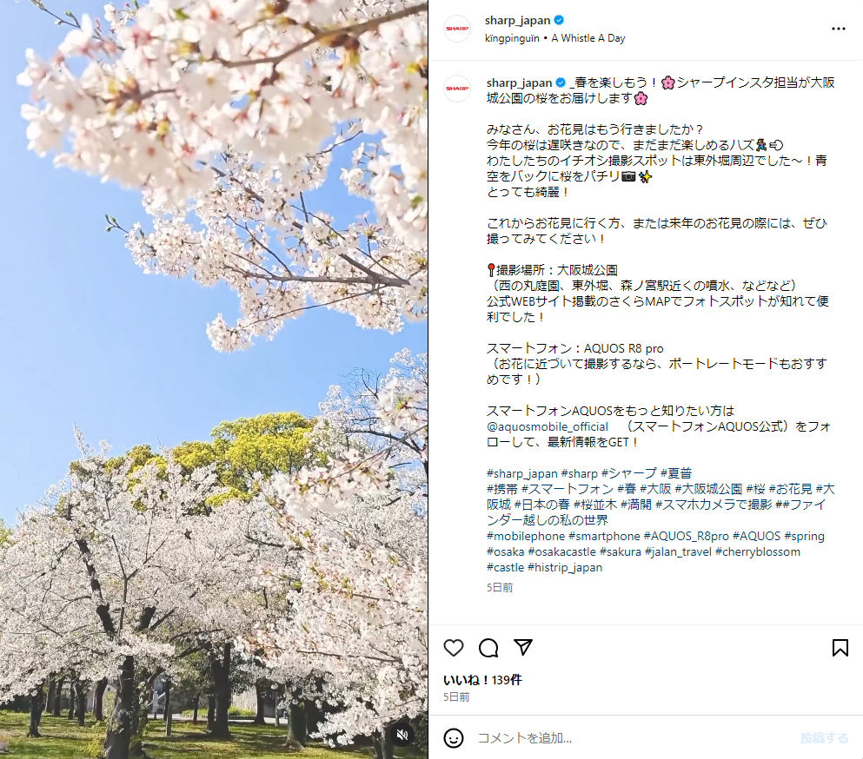Open the #AQUOS_R8pro hashtag

pyautogui.click(x=686, y=537)
